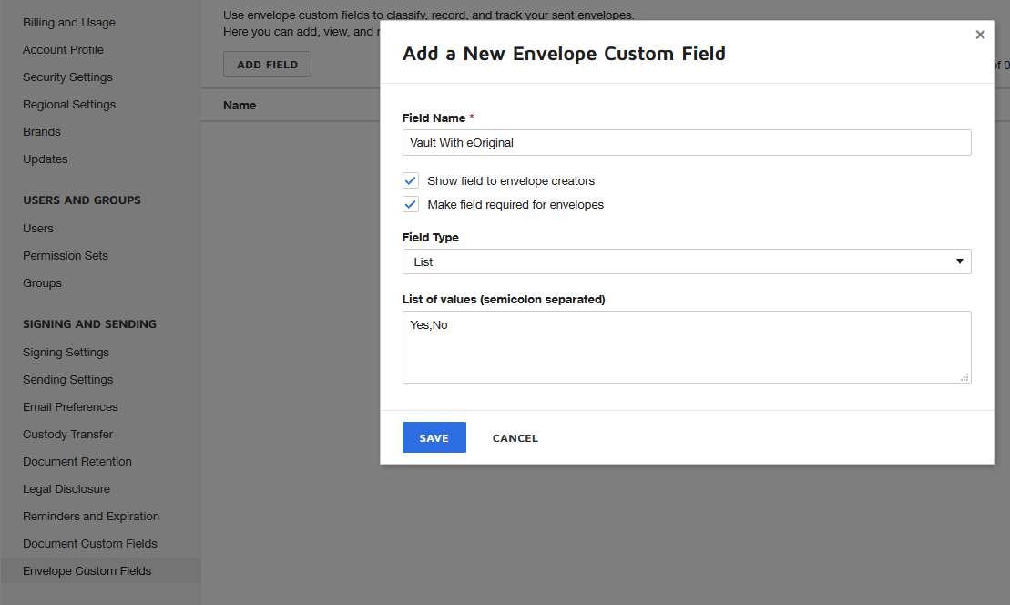The height and width of the screenshot is (605, 1010).
Task: Open Regional Settings
Action: click(68, 104)
